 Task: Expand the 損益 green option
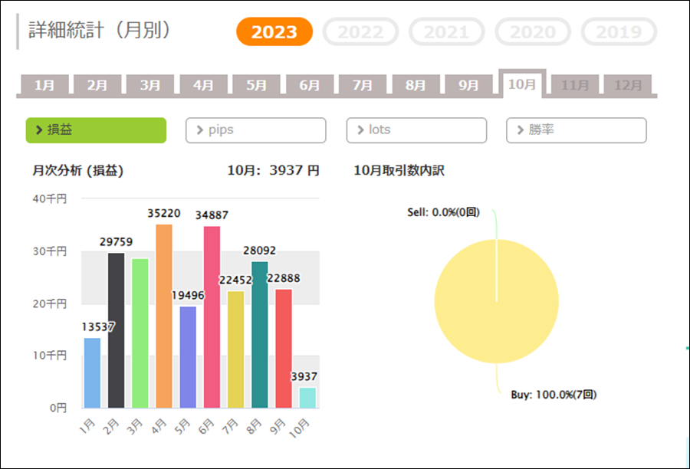[96, 130]
